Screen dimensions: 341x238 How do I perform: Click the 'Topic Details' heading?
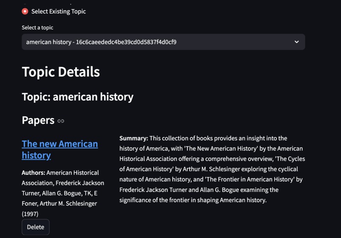[60, 72]
